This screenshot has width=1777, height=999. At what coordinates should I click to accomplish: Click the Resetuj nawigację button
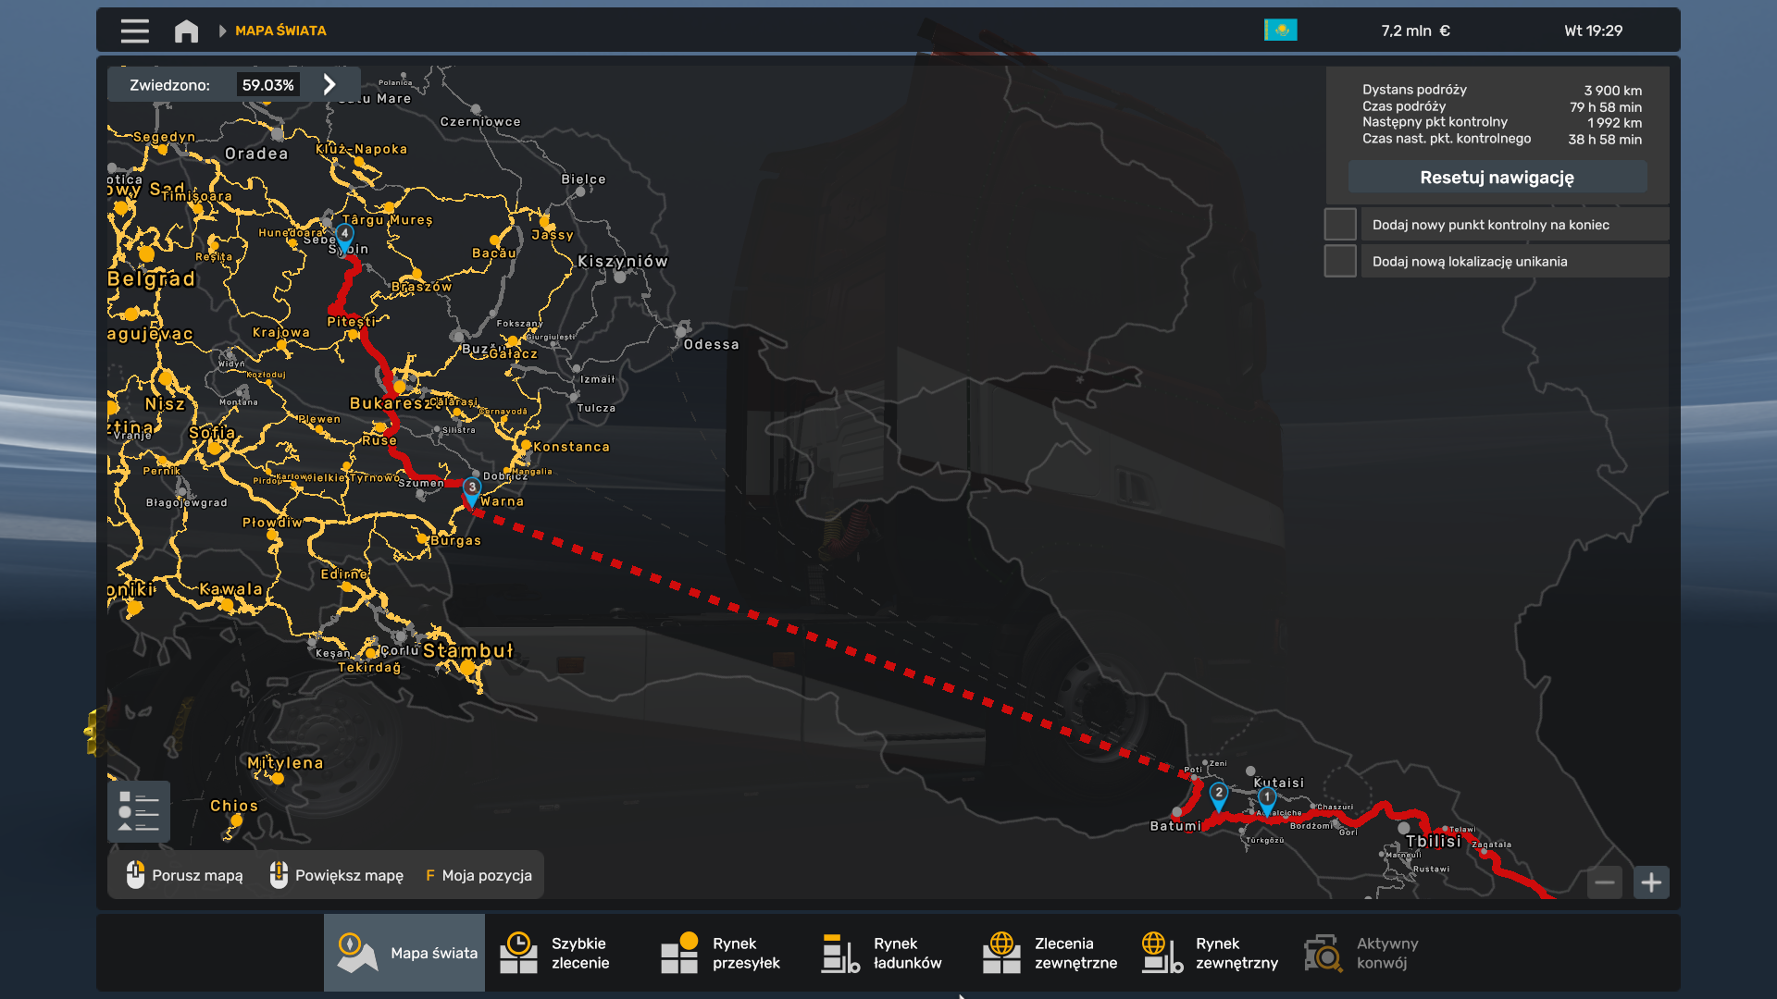(1497, 177)
